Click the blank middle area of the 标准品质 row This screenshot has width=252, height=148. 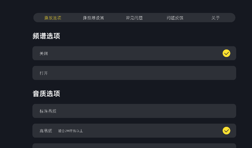145,111
